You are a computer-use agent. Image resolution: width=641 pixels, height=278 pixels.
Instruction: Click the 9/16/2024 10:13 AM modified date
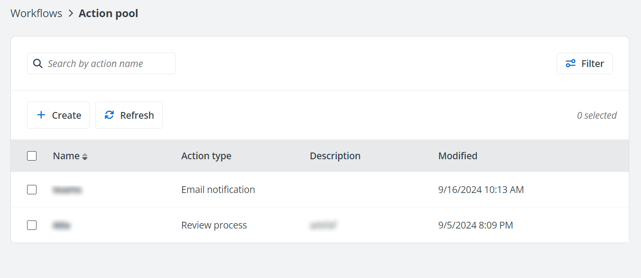pyautogui.click(x=481, y=190)
